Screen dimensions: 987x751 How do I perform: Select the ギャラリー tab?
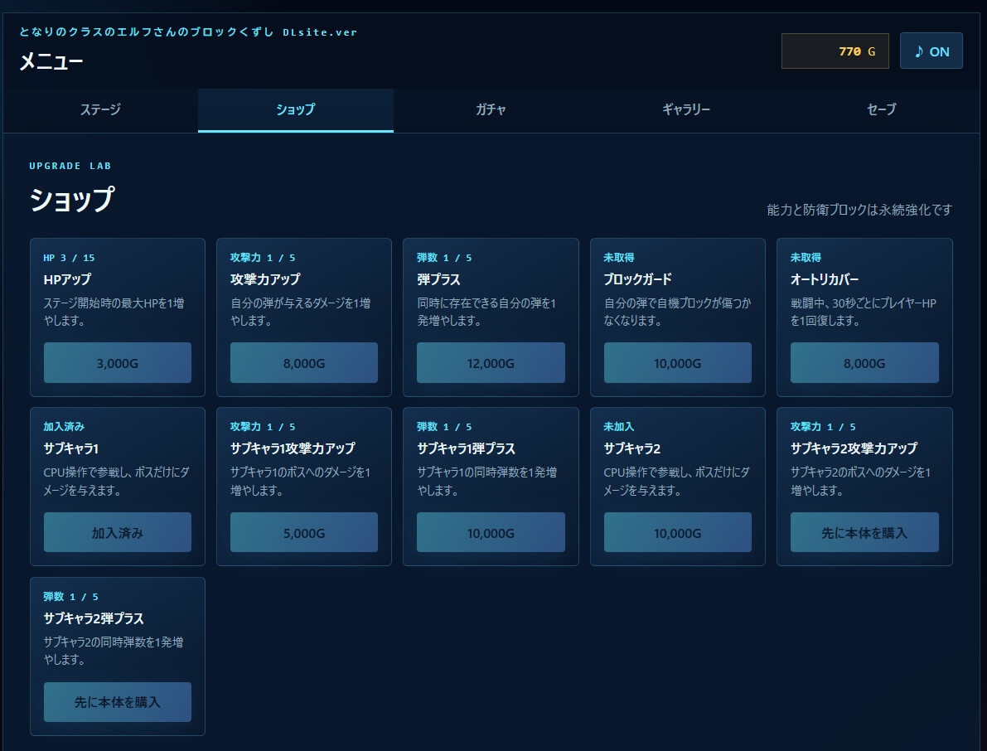pos(686,109)
